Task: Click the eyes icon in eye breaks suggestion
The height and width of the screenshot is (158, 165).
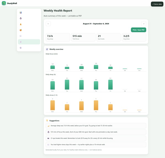Action: pos(48,138)
